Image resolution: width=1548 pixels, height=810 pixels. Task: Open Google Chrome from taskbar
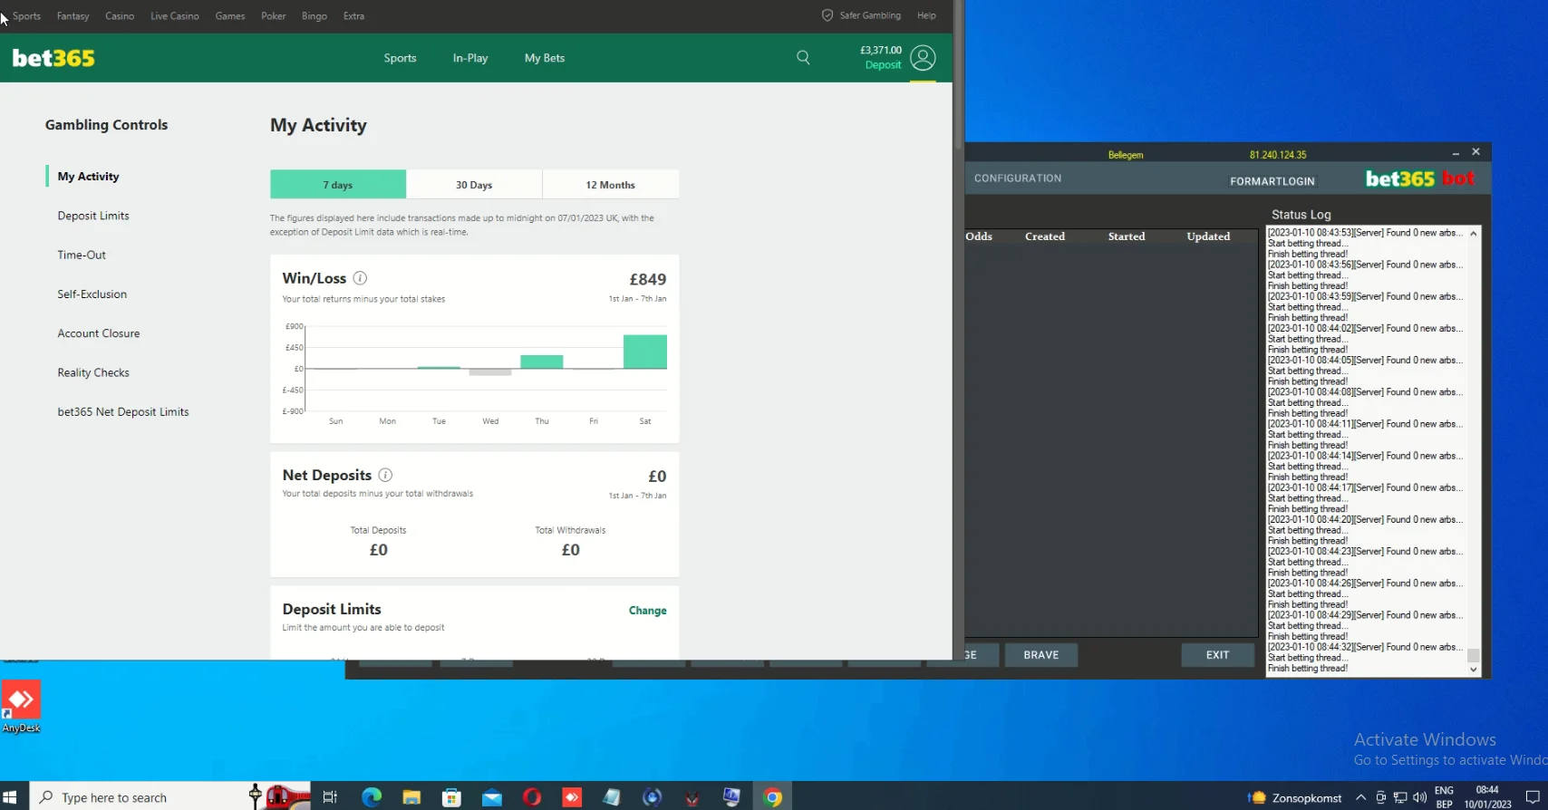(773, 797)
